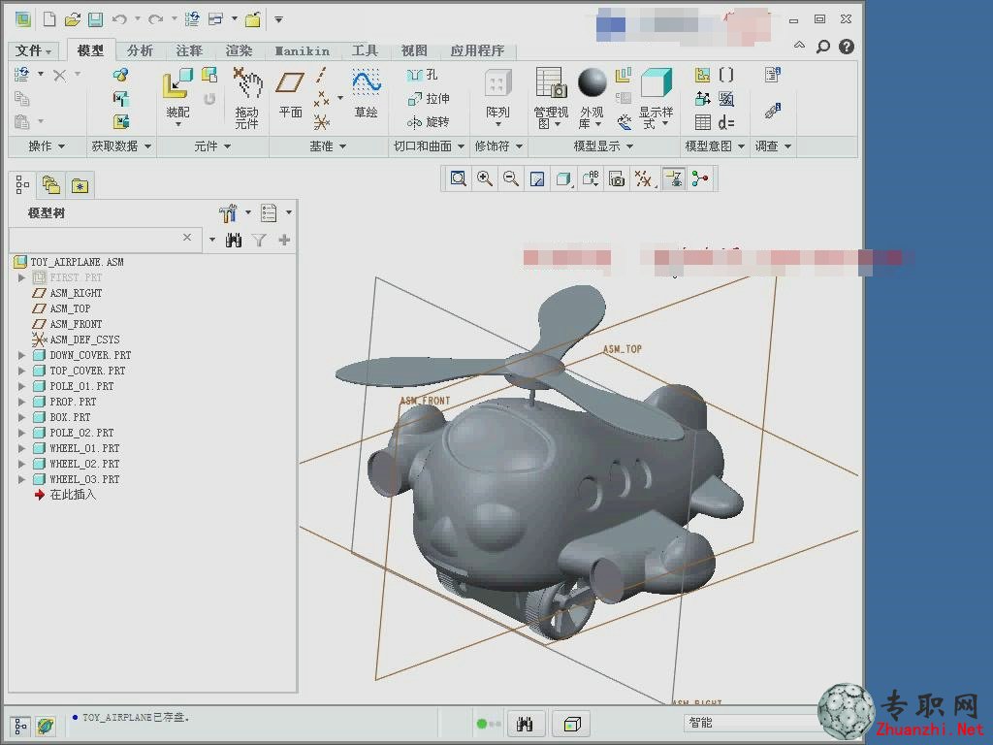Toggle annotation display icon
The height and width of the screenshot is (745, 993).
pos(673,179)
